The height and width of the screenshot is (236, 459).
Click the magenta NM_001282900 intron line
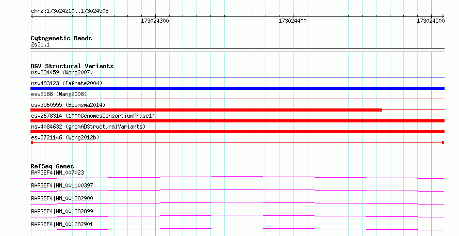pos(237,203)
